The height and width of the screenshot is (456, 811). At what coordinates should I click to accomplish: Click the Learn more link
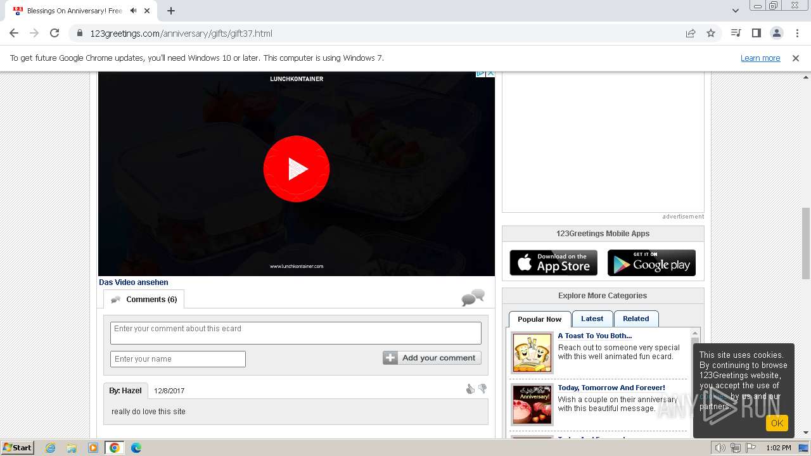pos(760,58)
